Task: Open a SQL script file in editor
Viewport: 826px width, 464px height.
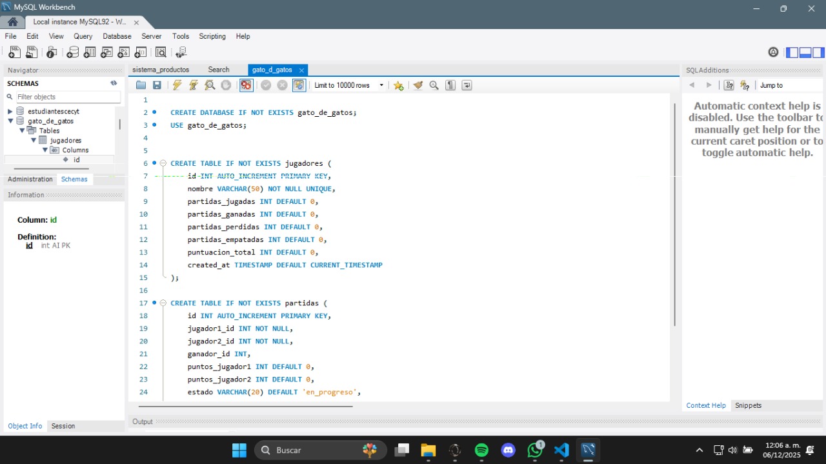Action: [x=141, y=85]
